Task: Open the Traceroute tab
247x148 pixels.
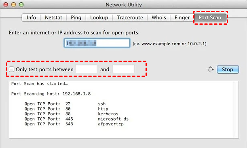Action: (x=130, y=17)
